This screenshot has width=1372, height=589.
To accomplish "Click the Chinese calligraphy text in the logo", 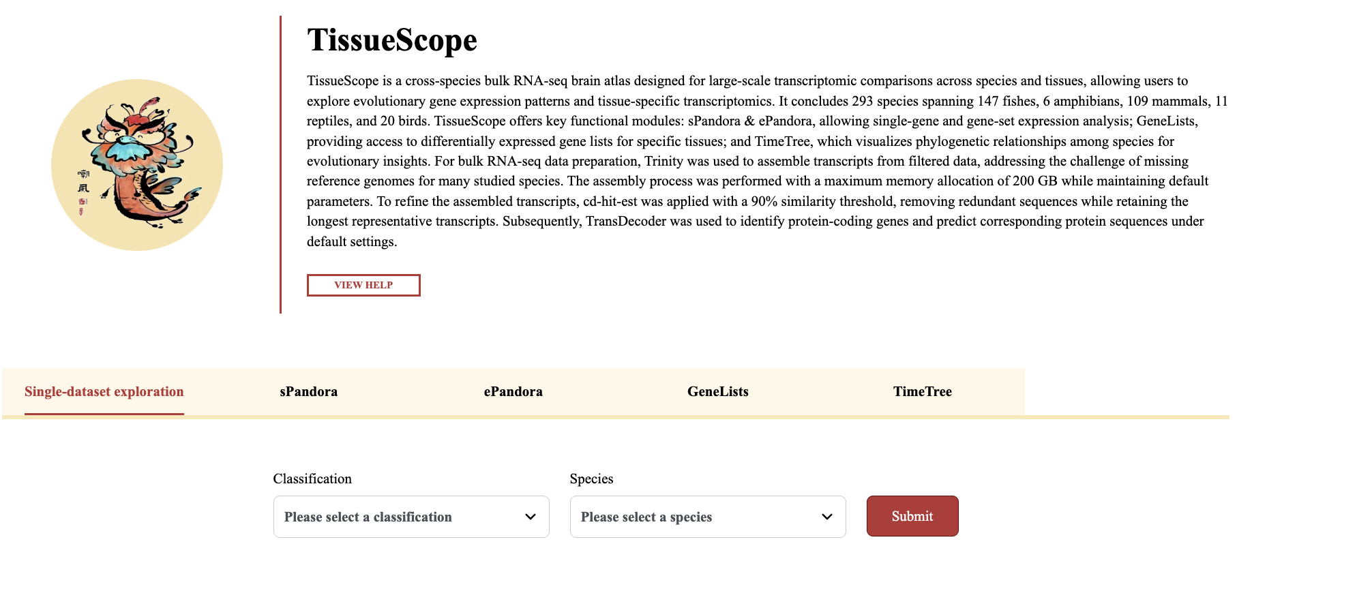I will (x=83, y=181).
